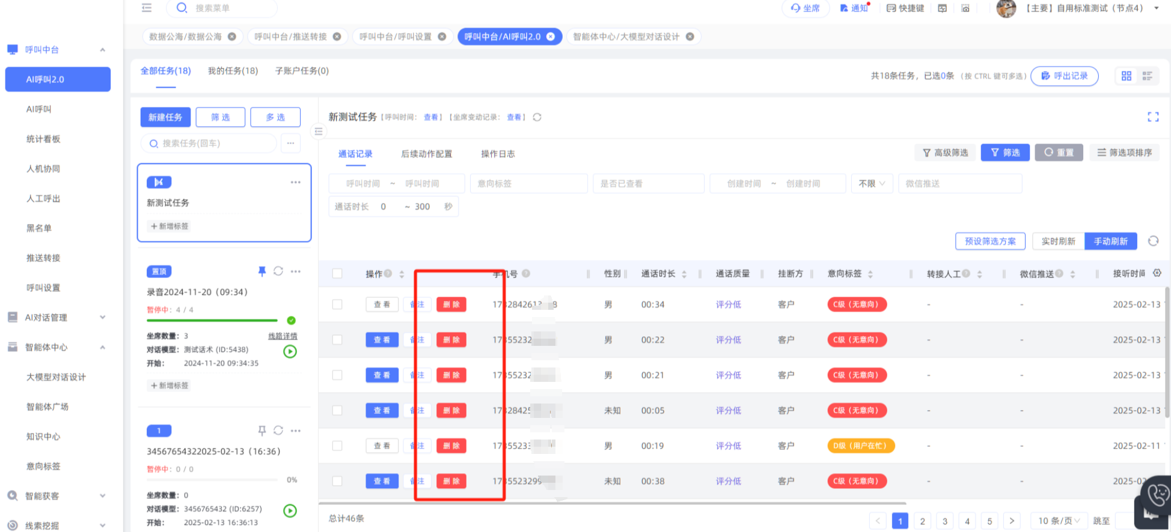Click the pin icon on 录音2024-11-20 task

261,271
